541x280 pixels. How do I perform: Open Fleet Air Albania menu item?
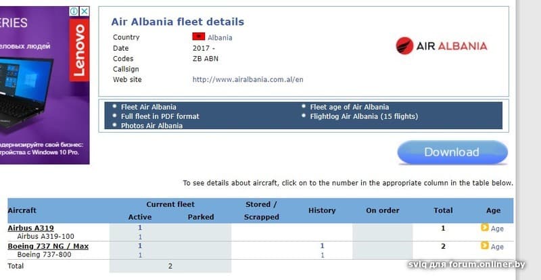click(x=148, y=107)
